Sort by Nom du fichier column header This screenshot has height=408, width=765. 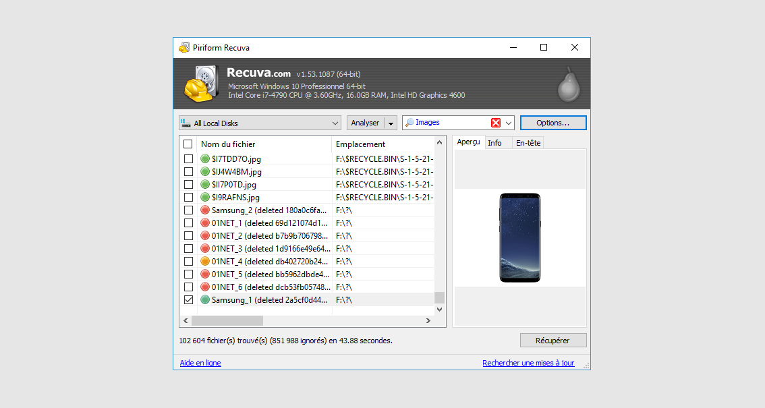tap(264, 144)
